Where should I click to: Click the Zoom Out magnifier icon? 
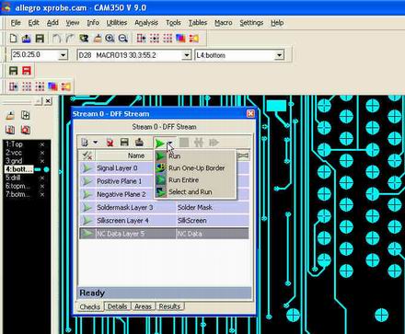[123, 39]
